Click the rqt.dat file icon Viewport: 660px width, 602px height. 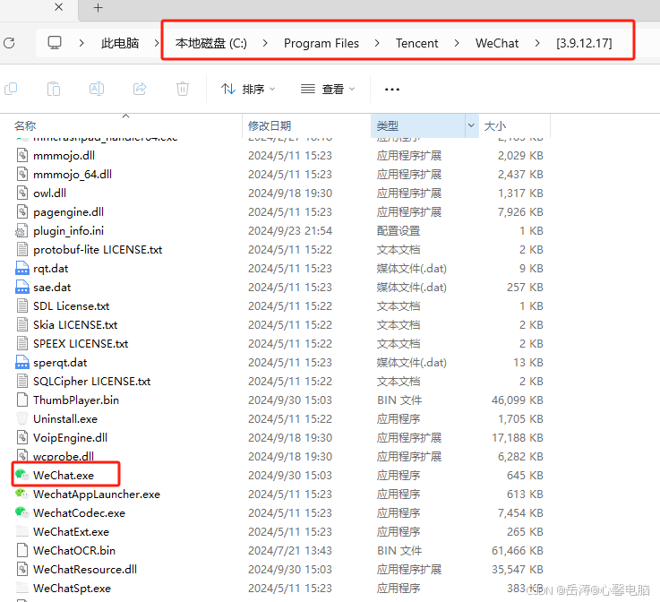(21, 268)
